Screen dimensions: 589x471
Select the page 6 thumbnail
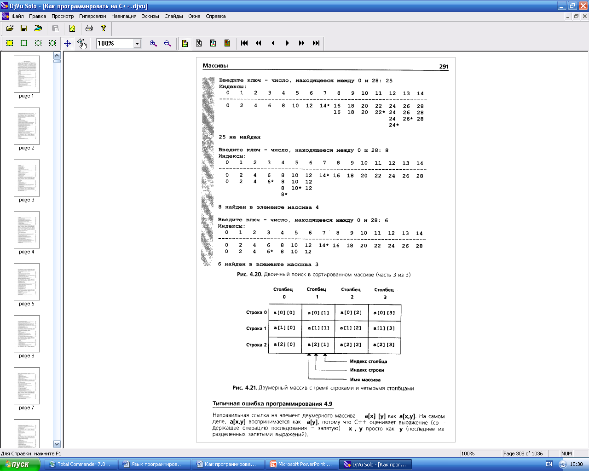27,334
